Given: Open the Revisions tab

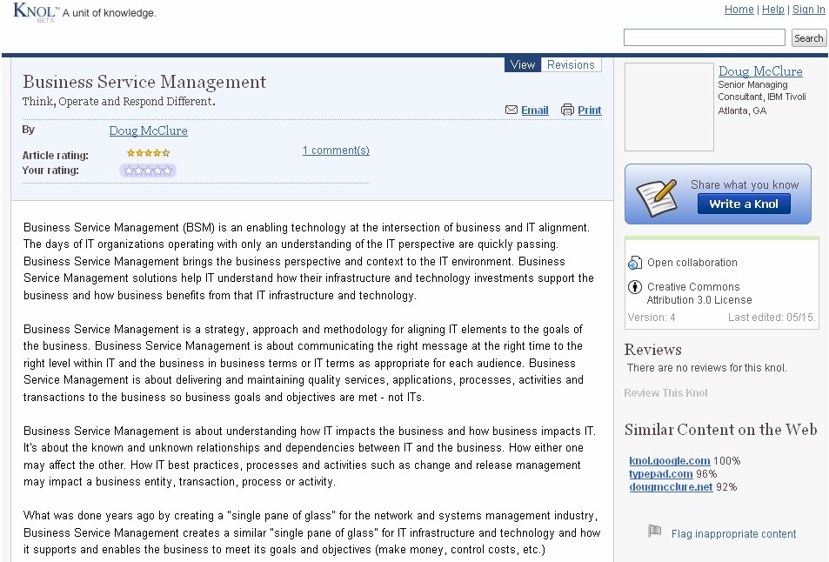Looking at the screenshot, I should (571, 64).
